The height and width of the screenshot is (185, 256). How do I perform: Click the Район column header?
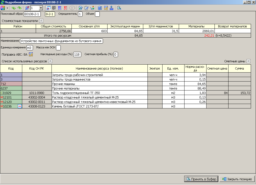[18, 26]
